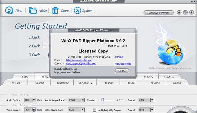Image resolution: width=197 pixels, height=113 pixels.
Task: Open the Folder source icon
Action: click(x=33, y=10)
